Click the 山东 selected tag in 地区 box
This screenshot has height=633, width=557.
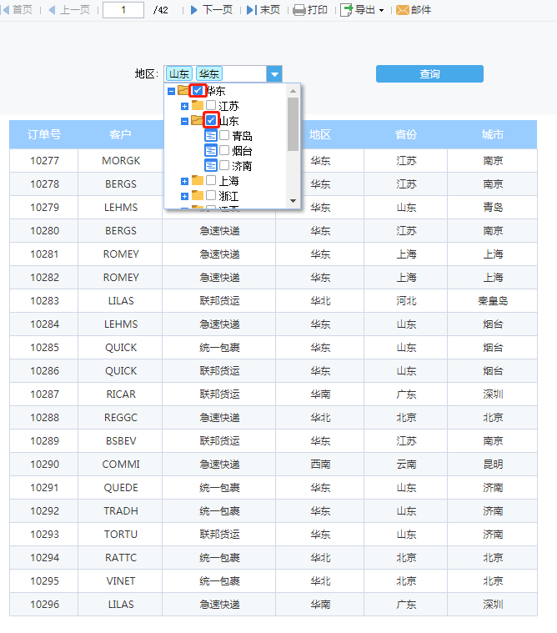coord(179,74)
